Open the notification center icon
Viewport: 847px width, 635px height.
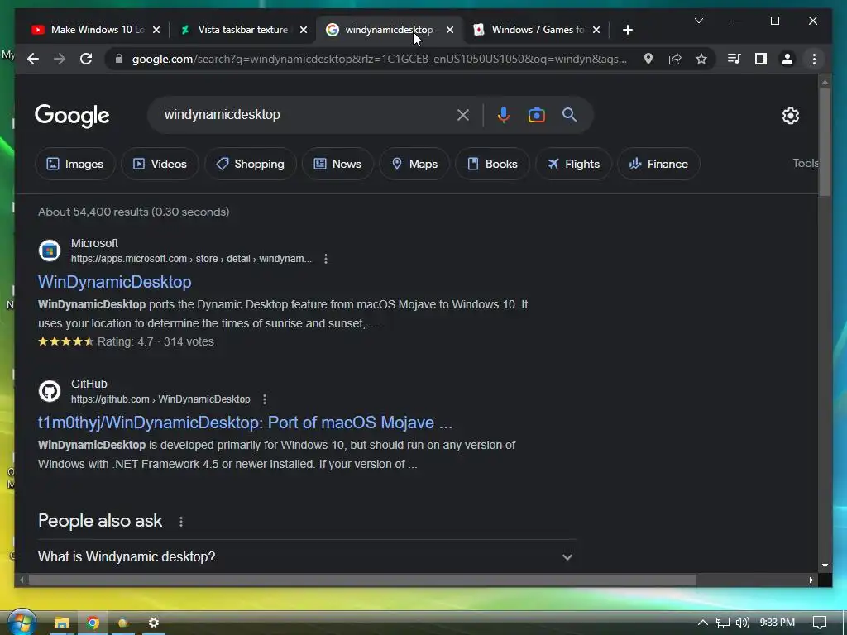point(820,623)
